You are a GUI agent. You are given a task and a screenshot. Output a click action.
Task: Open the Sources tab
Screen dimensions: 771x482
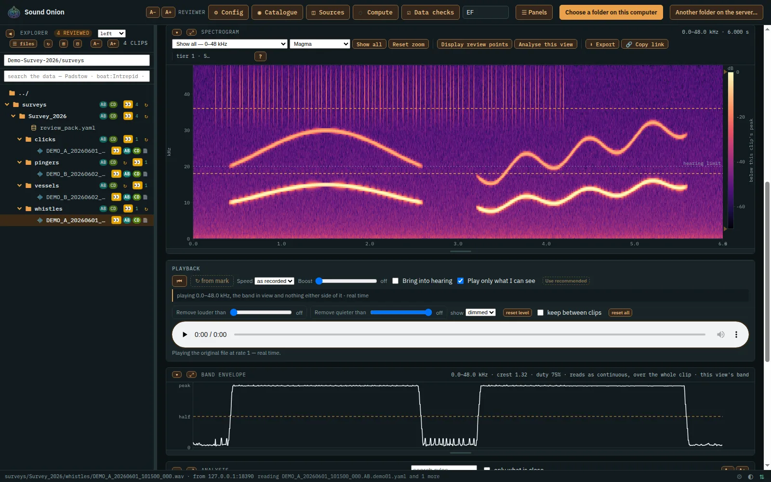[x=328, y=13]
